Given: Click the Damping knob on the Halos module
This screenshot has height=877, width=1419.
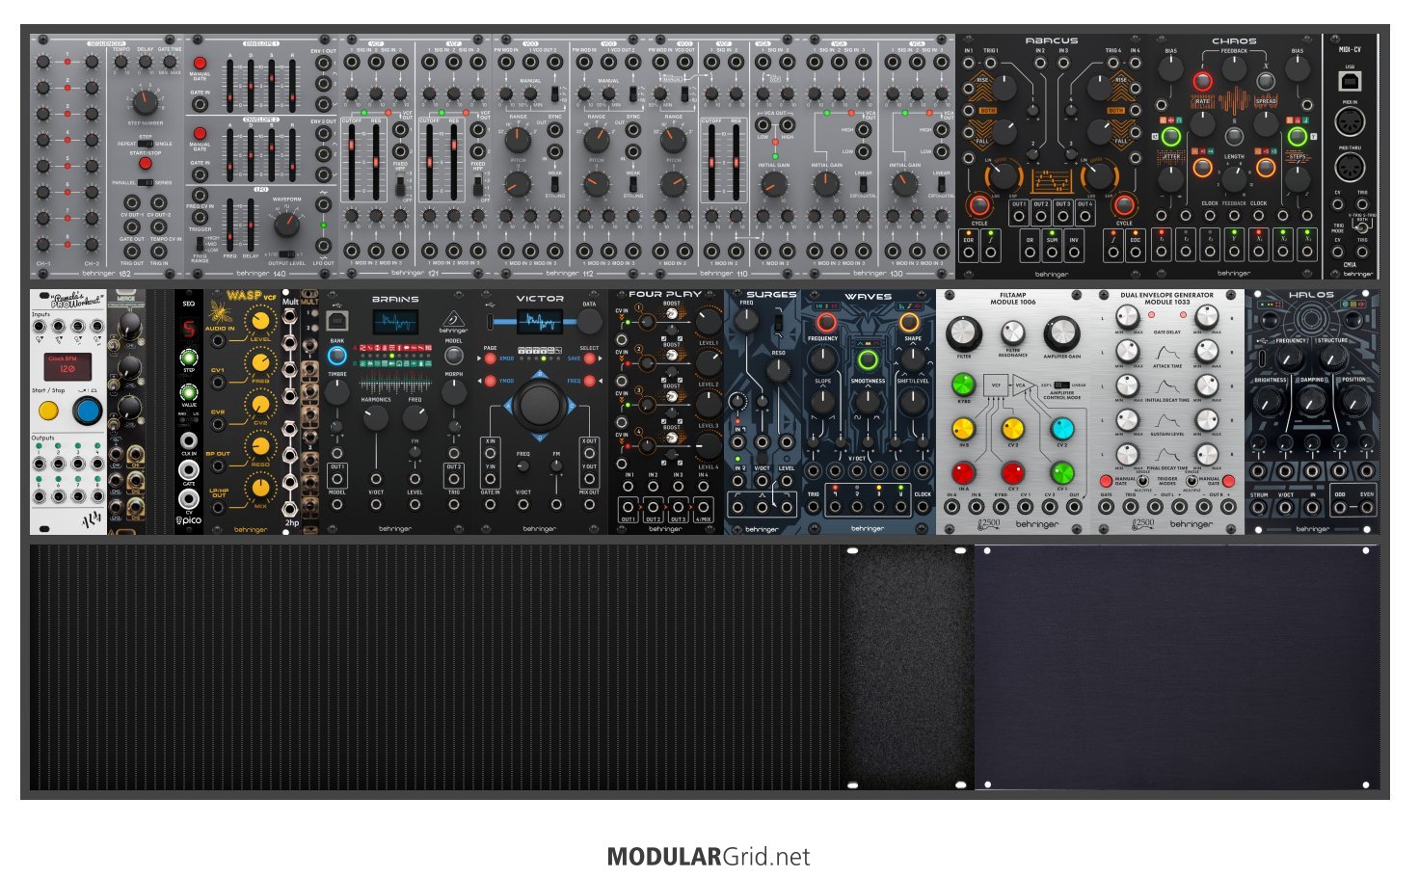Looking at the screenshot, I should pos(1312,400).
